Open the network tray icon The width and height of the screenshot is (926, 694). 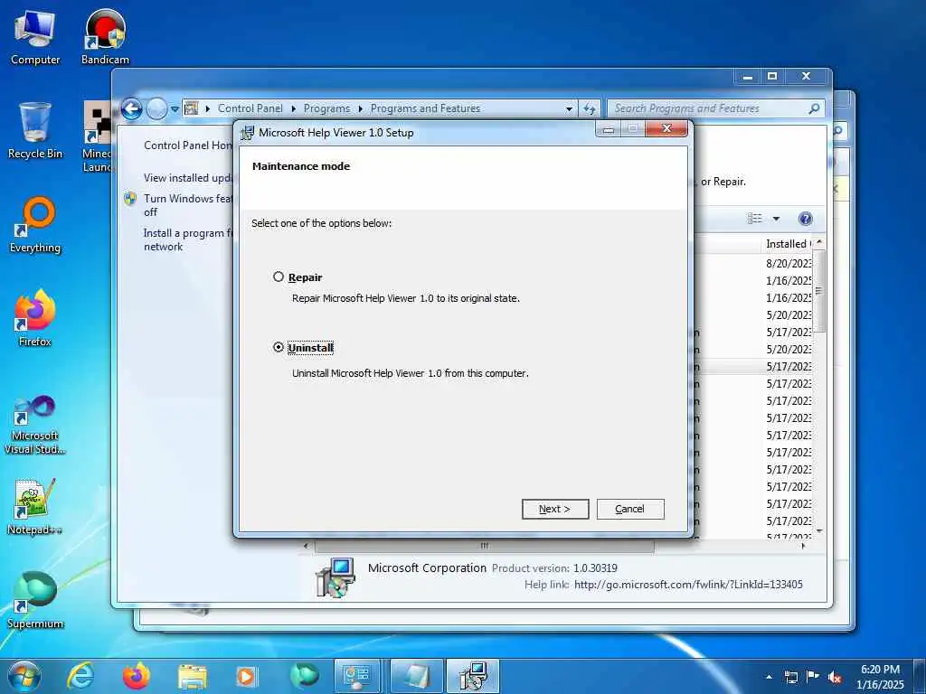tap(790, 677)
